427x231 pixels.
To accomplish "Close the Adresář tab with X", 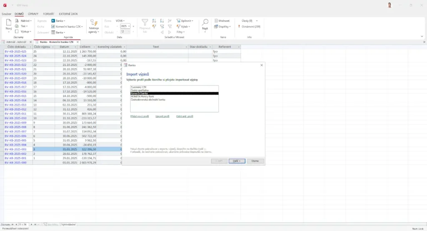I will click(31, 42).
